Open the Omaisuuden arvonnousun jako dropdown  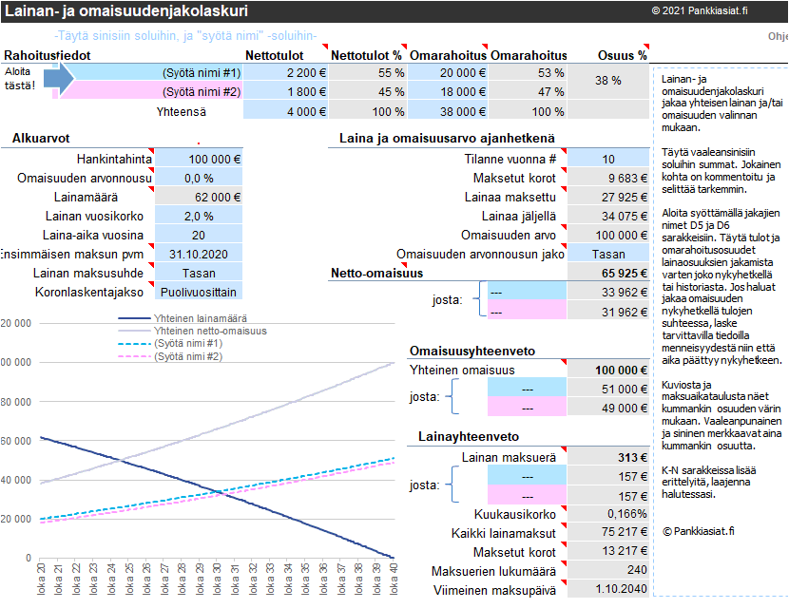[x=608, y=254]
